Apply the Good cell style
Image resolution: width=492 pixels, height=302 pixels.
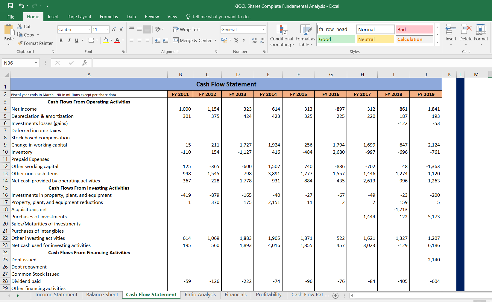click(336, 39)
